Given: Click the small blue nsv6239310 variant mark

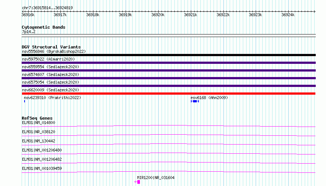Looking at the screenshot, I should tap(25, 101).
